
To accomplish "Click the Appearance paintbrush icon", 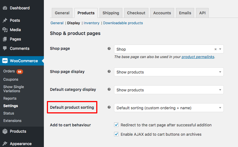I will (5, 144).
